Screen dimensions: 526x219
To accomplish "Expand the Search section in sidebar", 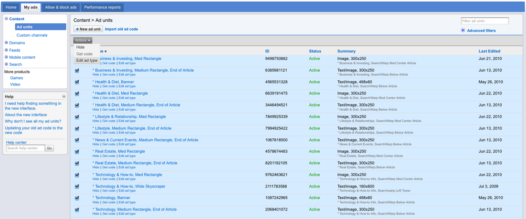I will 6,64.
